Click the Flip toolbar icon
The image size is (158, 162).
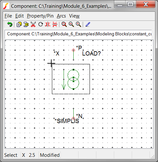coord(55,24)
